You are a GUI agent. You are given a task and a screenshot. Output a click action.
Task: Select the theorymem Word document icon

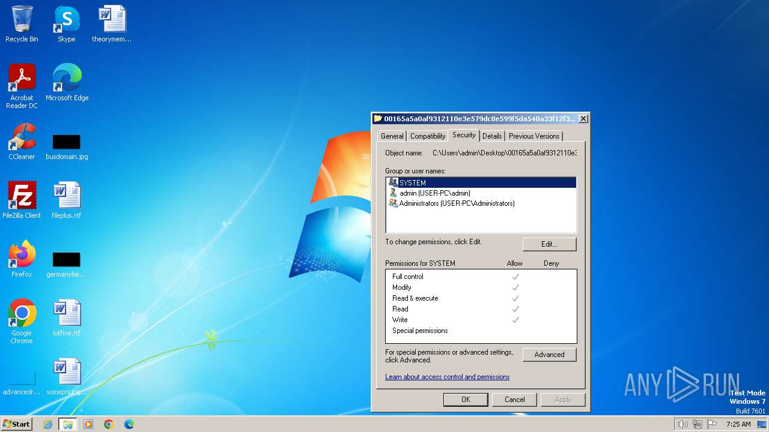coord(112,24)
